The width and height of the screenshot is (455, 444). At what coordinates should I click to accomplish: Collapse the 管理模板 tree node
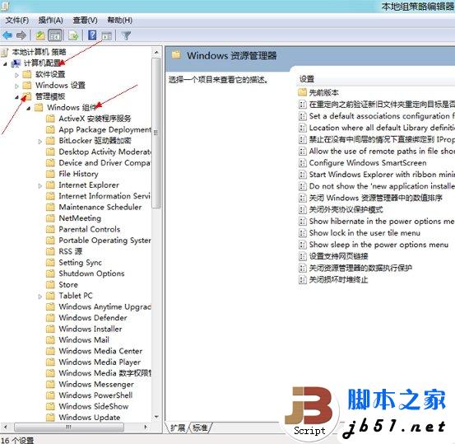point(16,97)
